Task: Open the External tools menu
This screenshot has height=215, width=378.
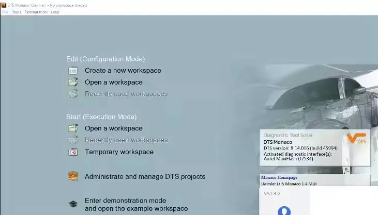Action: pyautogui.click(x=36, y=12)
